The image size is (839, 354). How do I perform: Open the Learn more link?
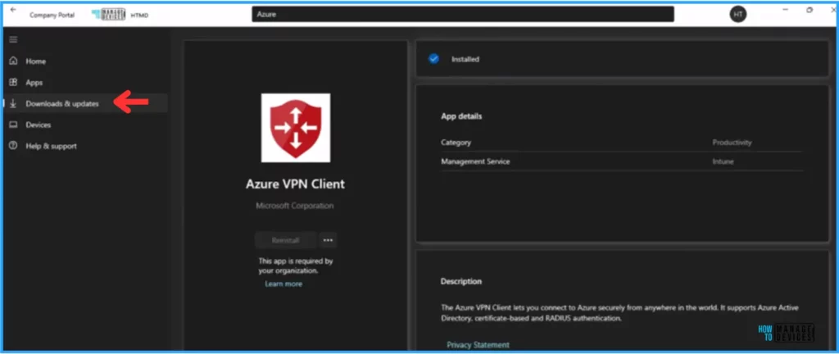point(283,284)
